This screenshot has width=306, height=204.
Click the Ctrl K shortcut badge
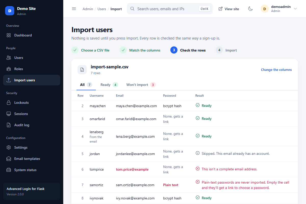[205, 9]
